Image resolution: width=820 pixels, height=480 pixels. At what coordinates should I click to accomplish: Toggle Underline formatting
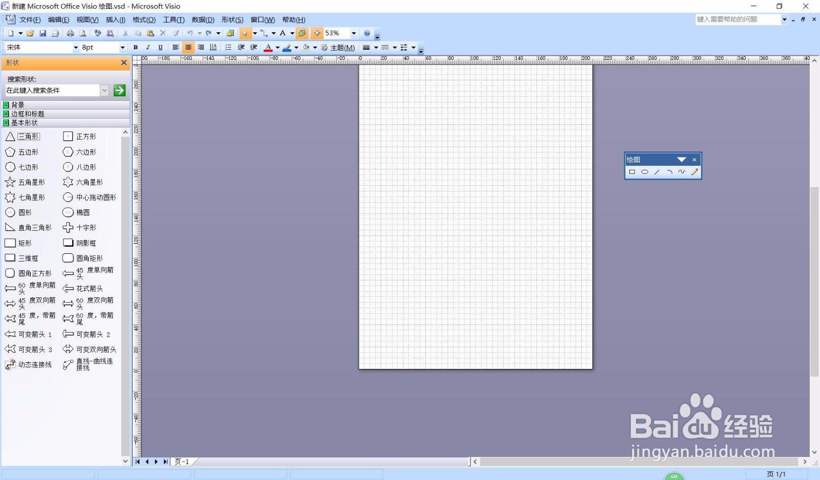[x=160, y=48]
